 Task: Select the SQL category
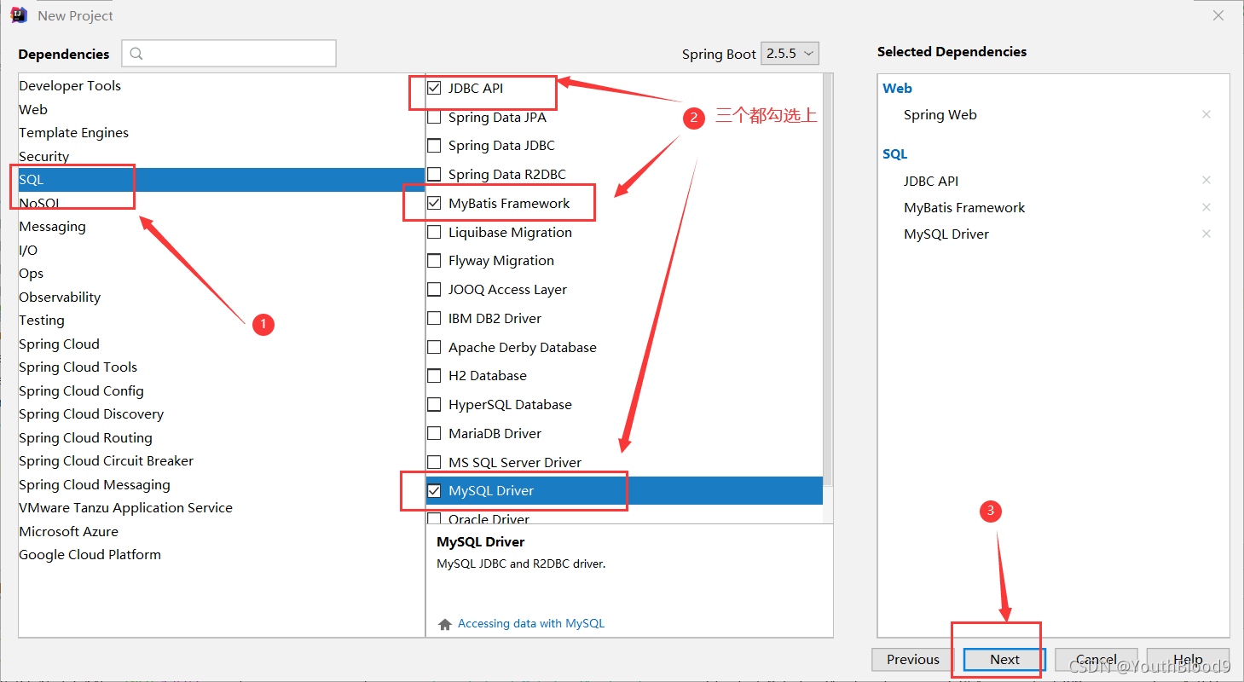222,179
